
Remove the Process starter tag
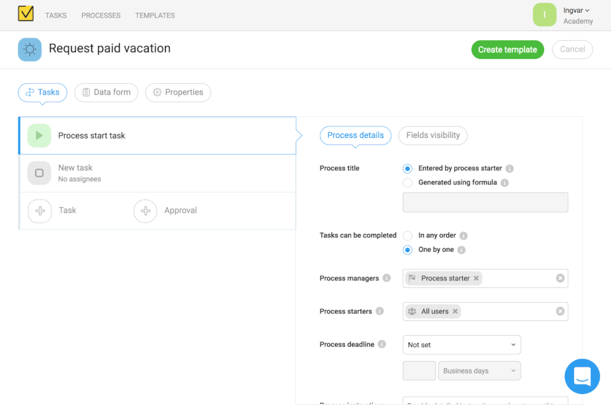[x=476, y=278]
